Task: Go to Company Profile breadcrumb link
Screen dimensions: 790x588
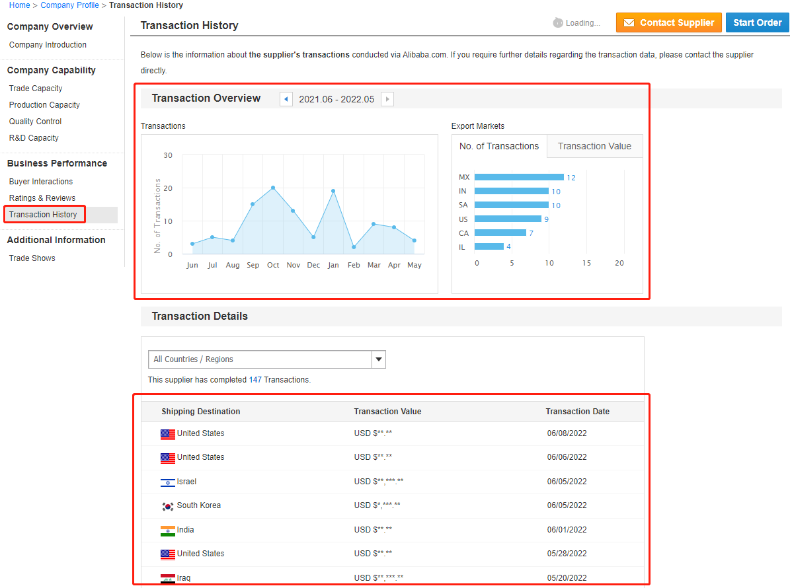Action: click(x=69, y=5)
